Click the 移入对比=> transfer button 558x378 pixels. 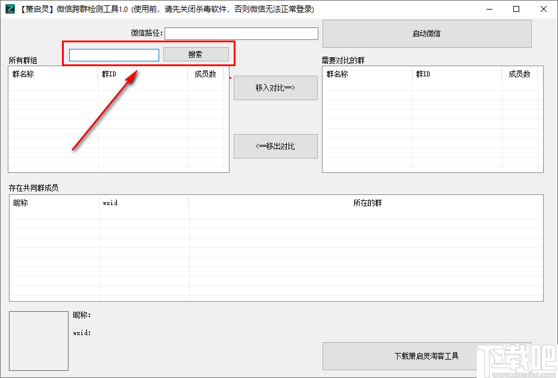pos(275,88)
